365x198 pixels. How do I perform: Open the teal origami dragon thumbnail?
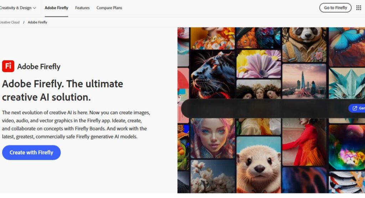[347, 83]
